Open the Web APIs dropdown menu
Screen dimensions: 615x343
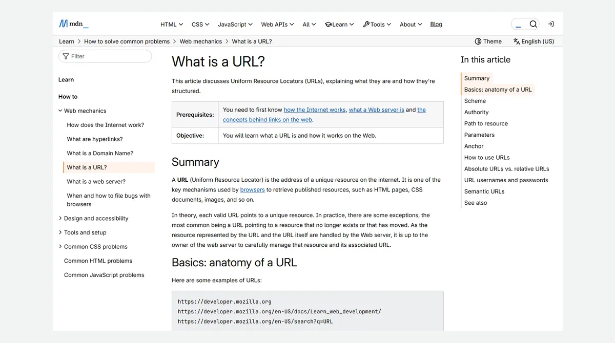coord(277,24)
